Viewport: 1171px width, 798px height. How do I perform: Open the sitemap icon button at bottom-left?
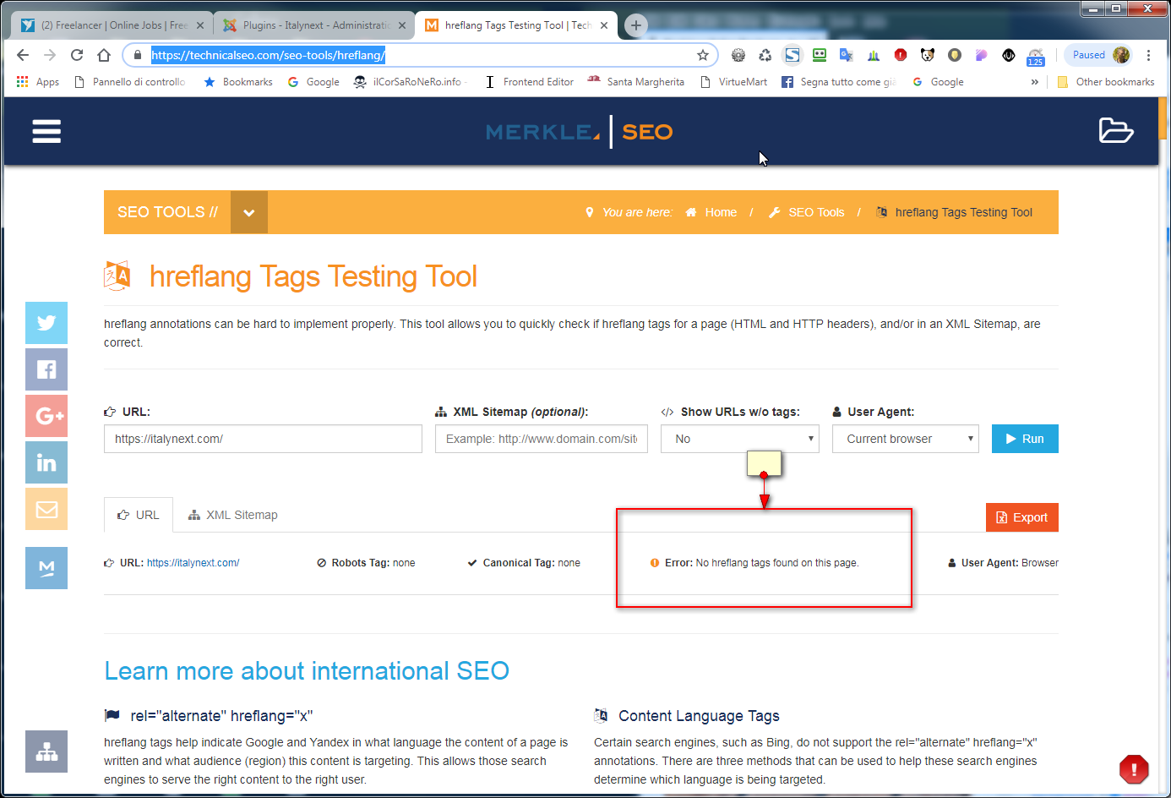click(46, 752)
